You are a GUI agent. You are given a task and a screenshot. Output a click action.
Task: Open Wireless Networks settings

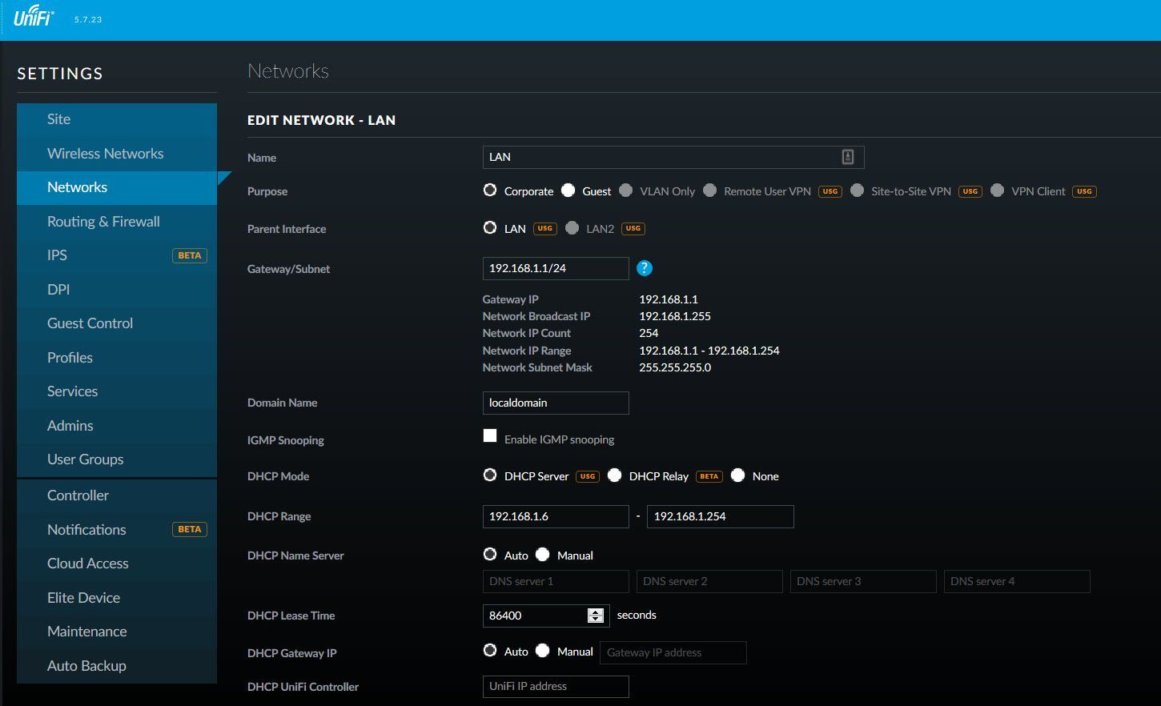pyautogui.click(x=105, y=153)
